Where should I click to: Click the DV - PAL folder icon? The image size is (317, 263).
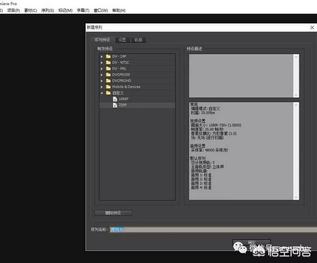pos(108,68)
